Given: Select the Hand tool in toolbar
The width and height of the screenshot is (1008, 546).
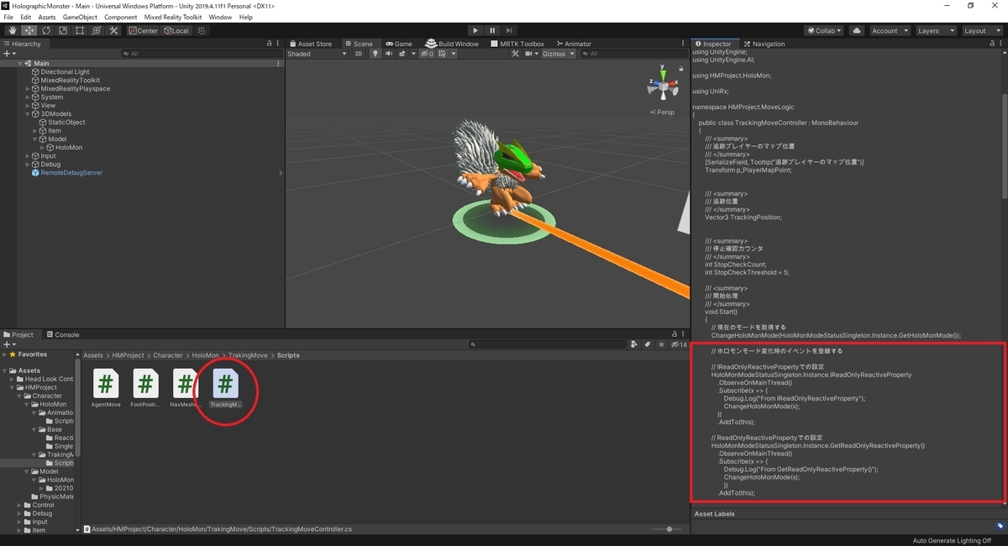Looking at the screenshot, I should 12,30.
